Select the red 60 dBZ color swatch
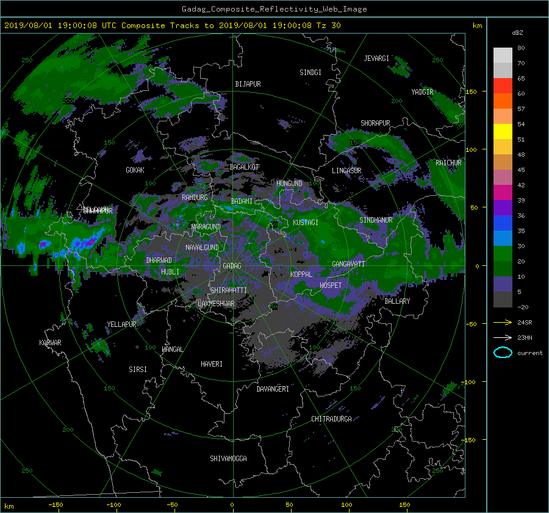Viewport: 549px width, 513px height. (503, 86)
